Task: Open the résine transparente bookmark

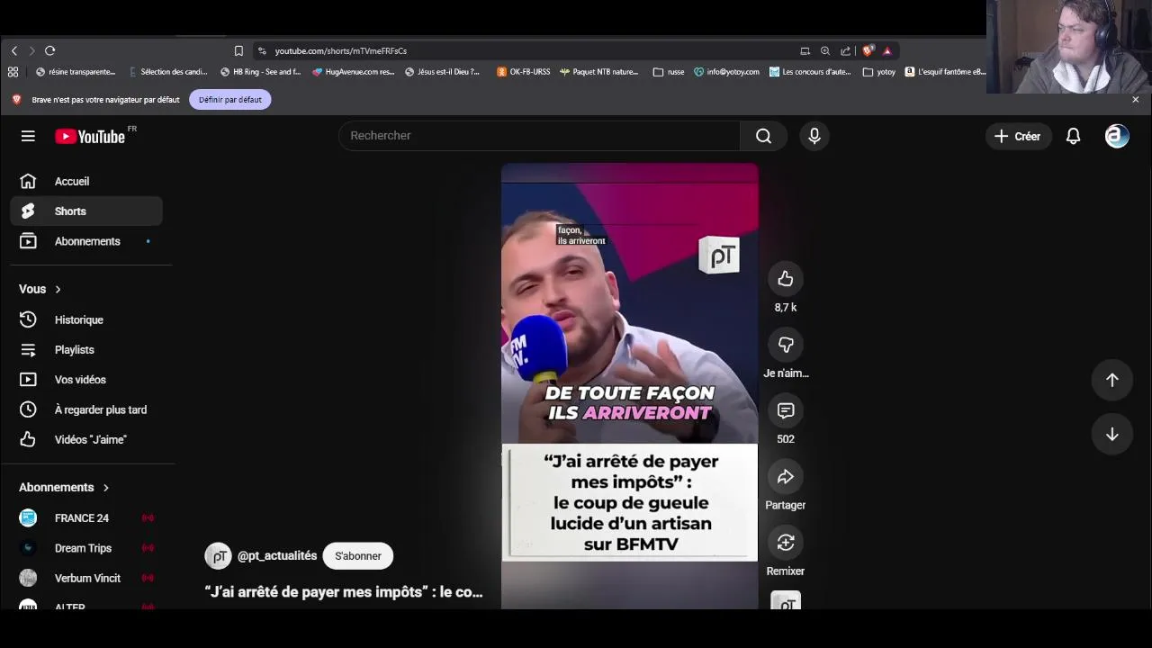Action: 76,72
